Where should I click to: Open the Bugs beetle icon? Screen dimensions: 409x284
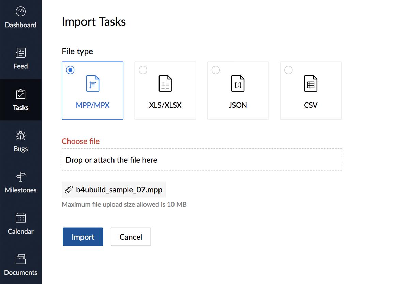pos(21,136)
